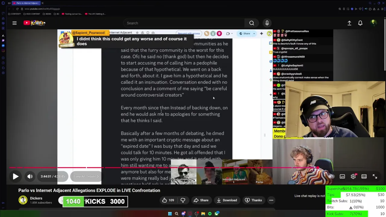Open the Testing out our hu... bookmark
The image size is (386, 217).
[x=72, y=14]
